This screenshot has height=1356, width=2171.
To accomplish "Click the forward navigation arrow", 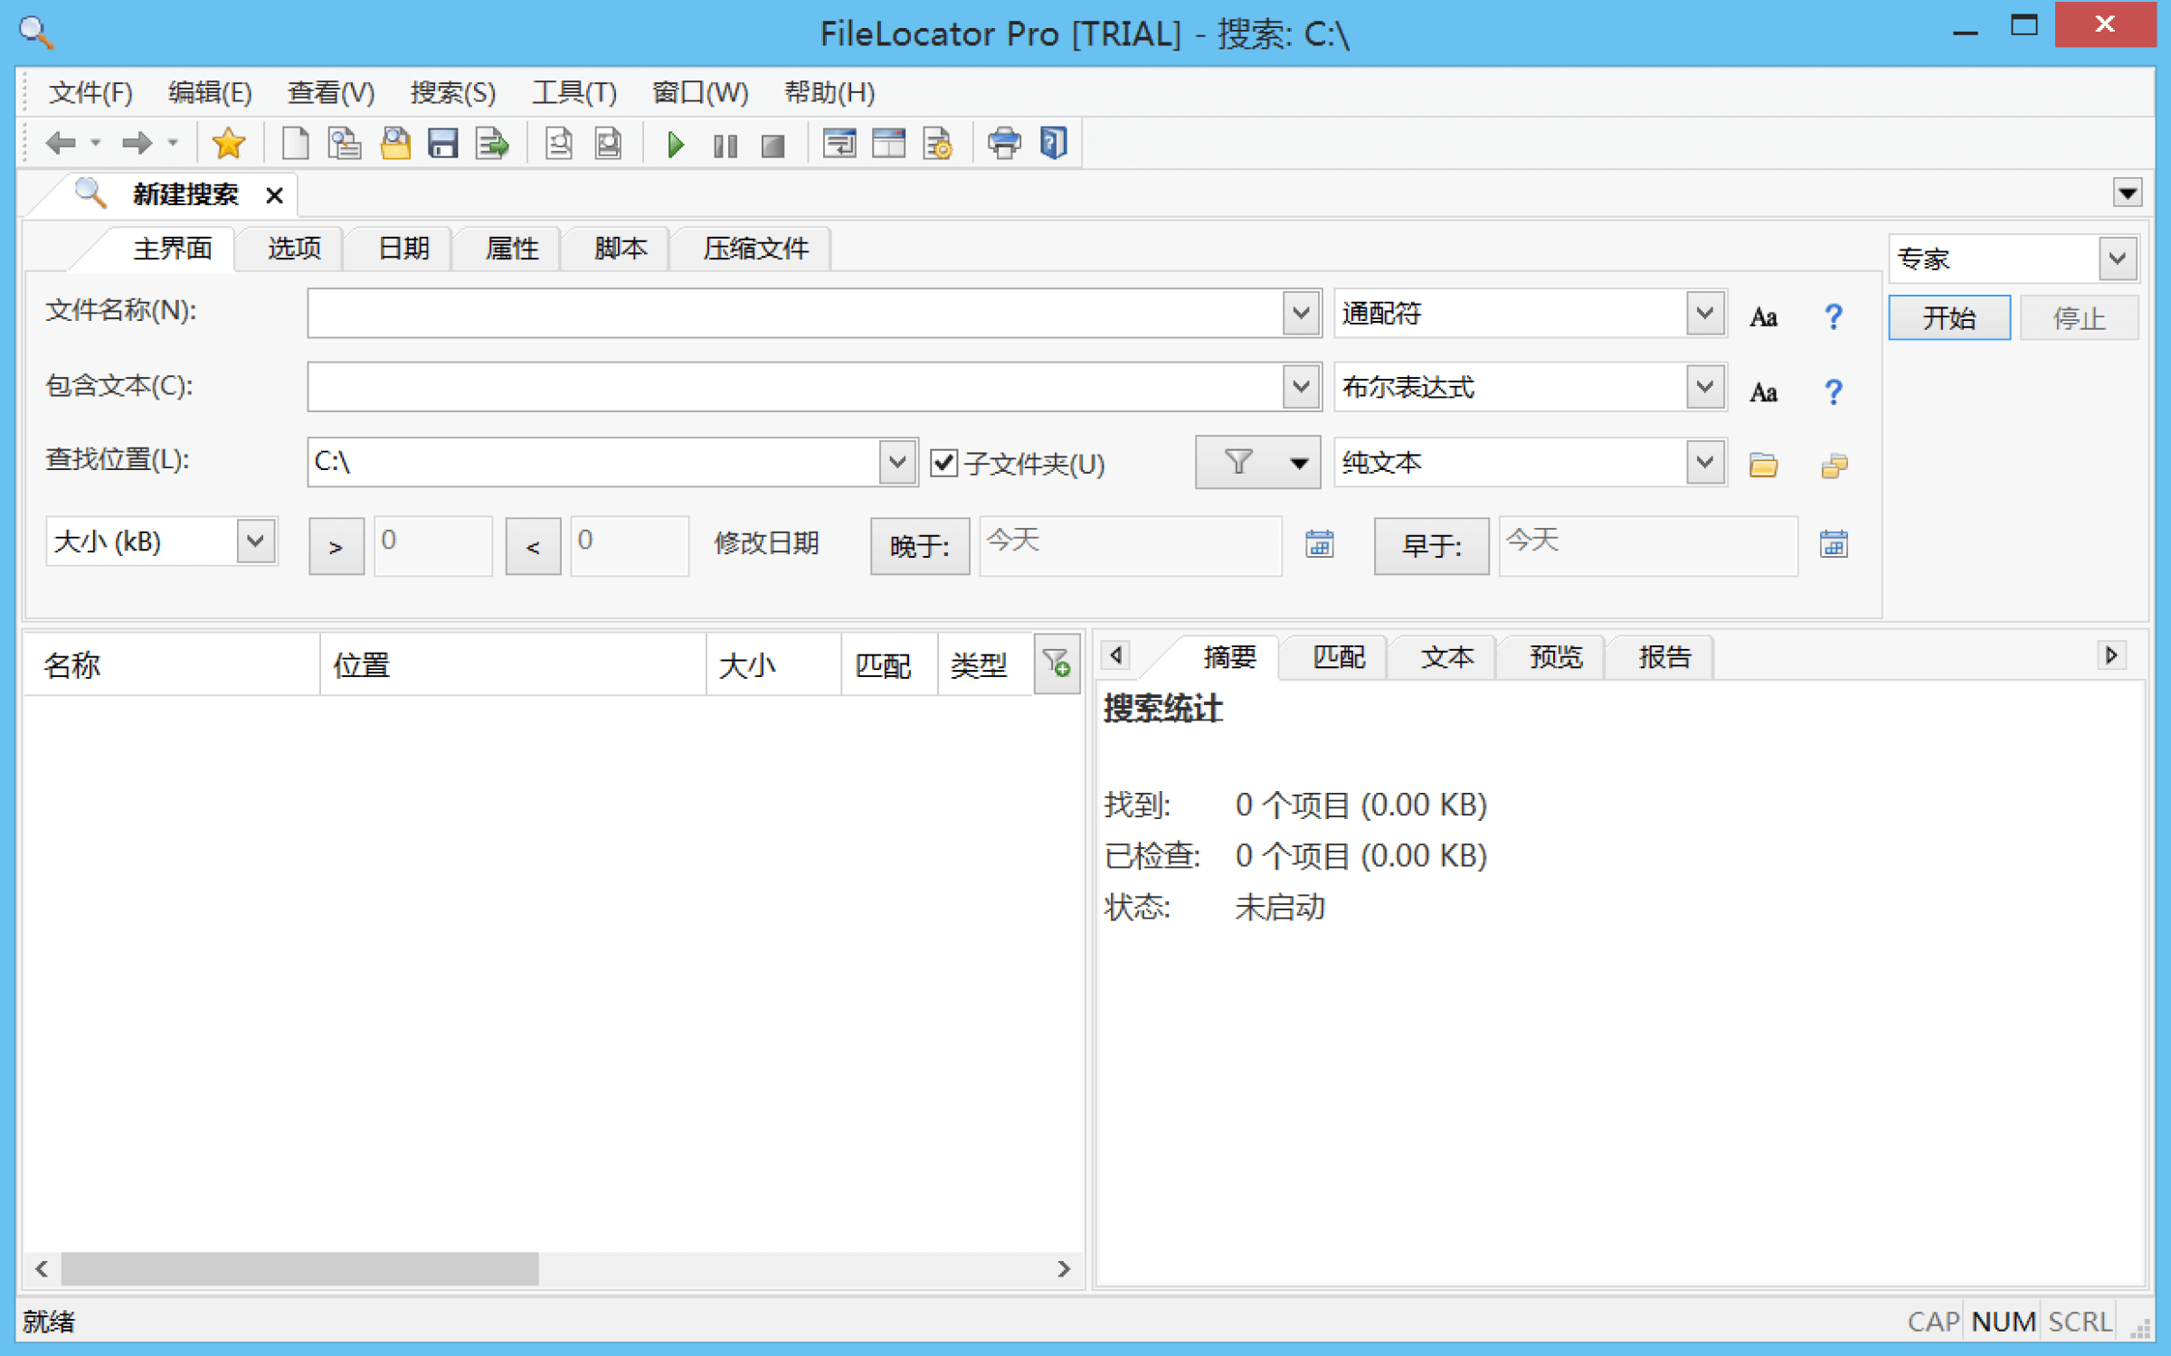I will click(137, 143).
